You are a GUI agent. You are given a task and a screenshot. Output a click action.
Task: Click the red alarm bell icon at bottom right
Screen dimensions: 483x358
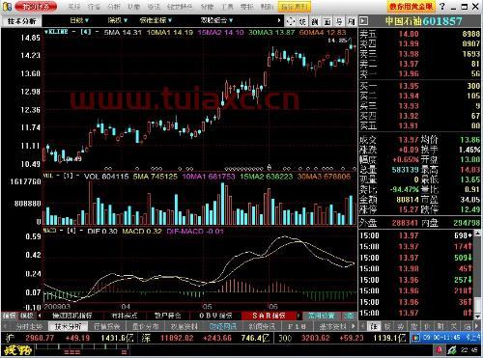tap(439, 350)
